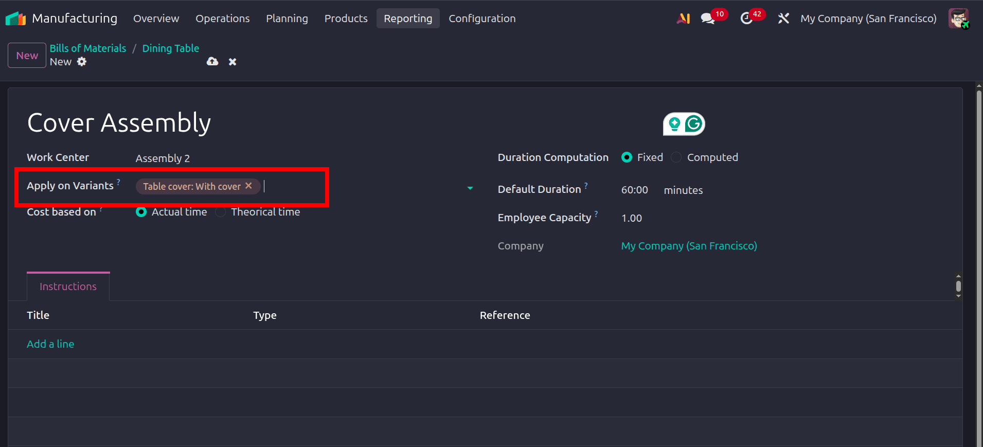The image size is (983, 447).
Task: Open the gear actions menu beside New
Action: 82,62
